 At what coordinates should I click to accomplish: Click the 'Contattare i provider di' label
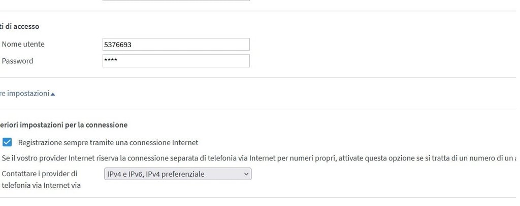(x=39, y=174)
